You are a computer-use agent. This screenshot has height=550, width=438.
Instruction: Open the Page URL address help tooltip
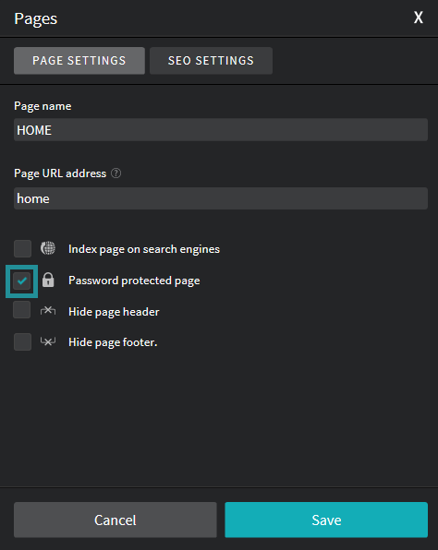pyautogui.click(x=116, y=173)
